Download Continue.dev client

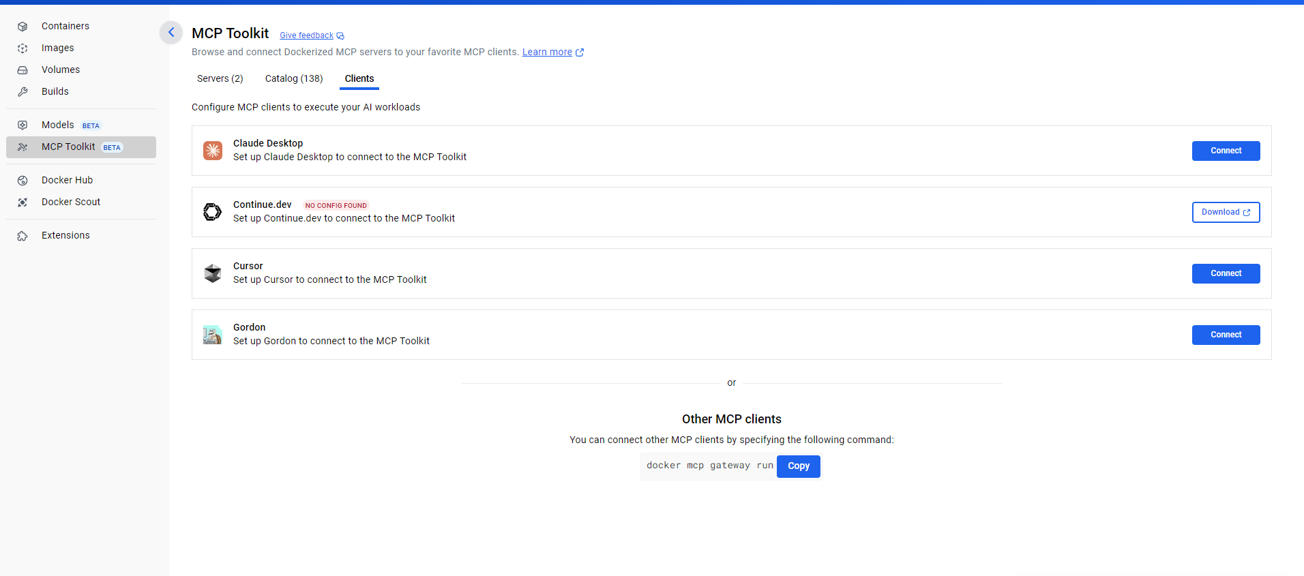coord(1226,212)
